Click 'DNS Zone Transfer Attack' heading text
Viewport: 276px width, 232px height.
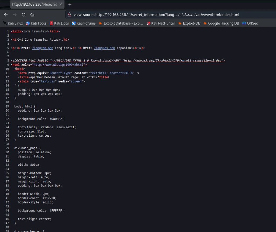(x=39, y=40)
